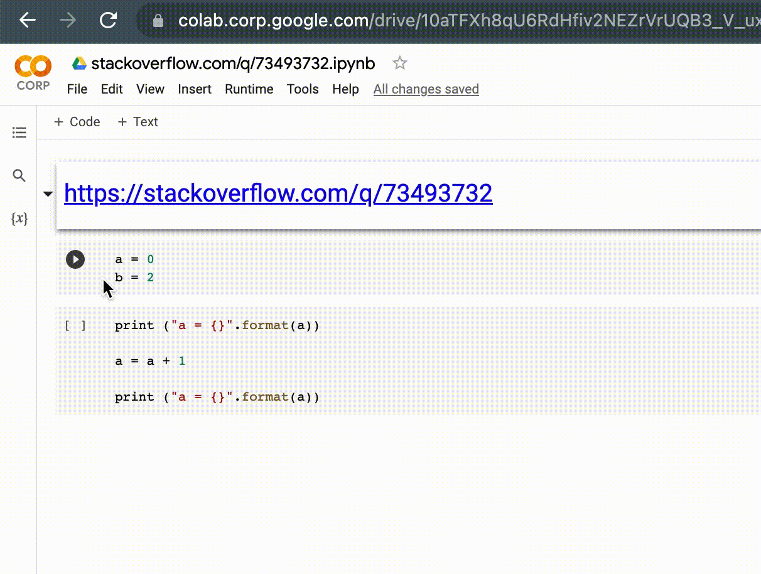Open table of contents sidebar icon
The image size is (761, 574).
pyautogui.click(x=19, y=132)
